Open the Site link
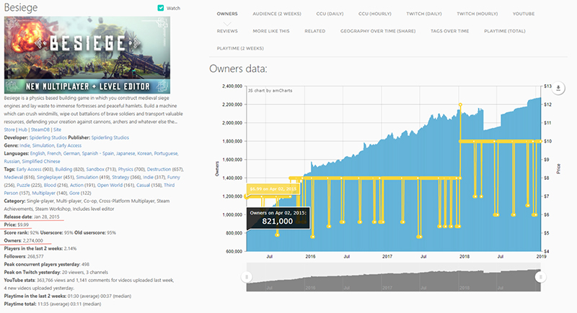577x313 pixels. (x=57, y=130)
